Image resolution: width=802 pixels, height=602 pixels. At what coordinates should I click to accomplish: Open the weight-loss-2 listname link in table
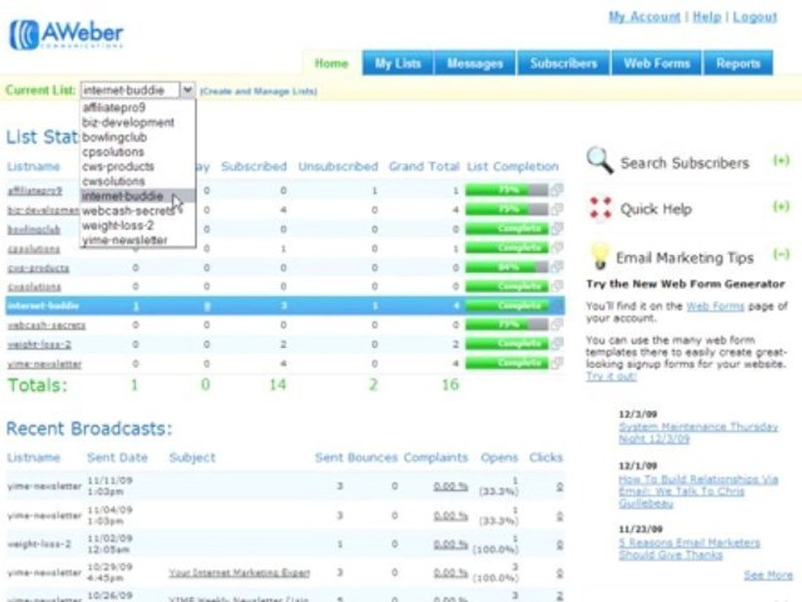(39, 344)
